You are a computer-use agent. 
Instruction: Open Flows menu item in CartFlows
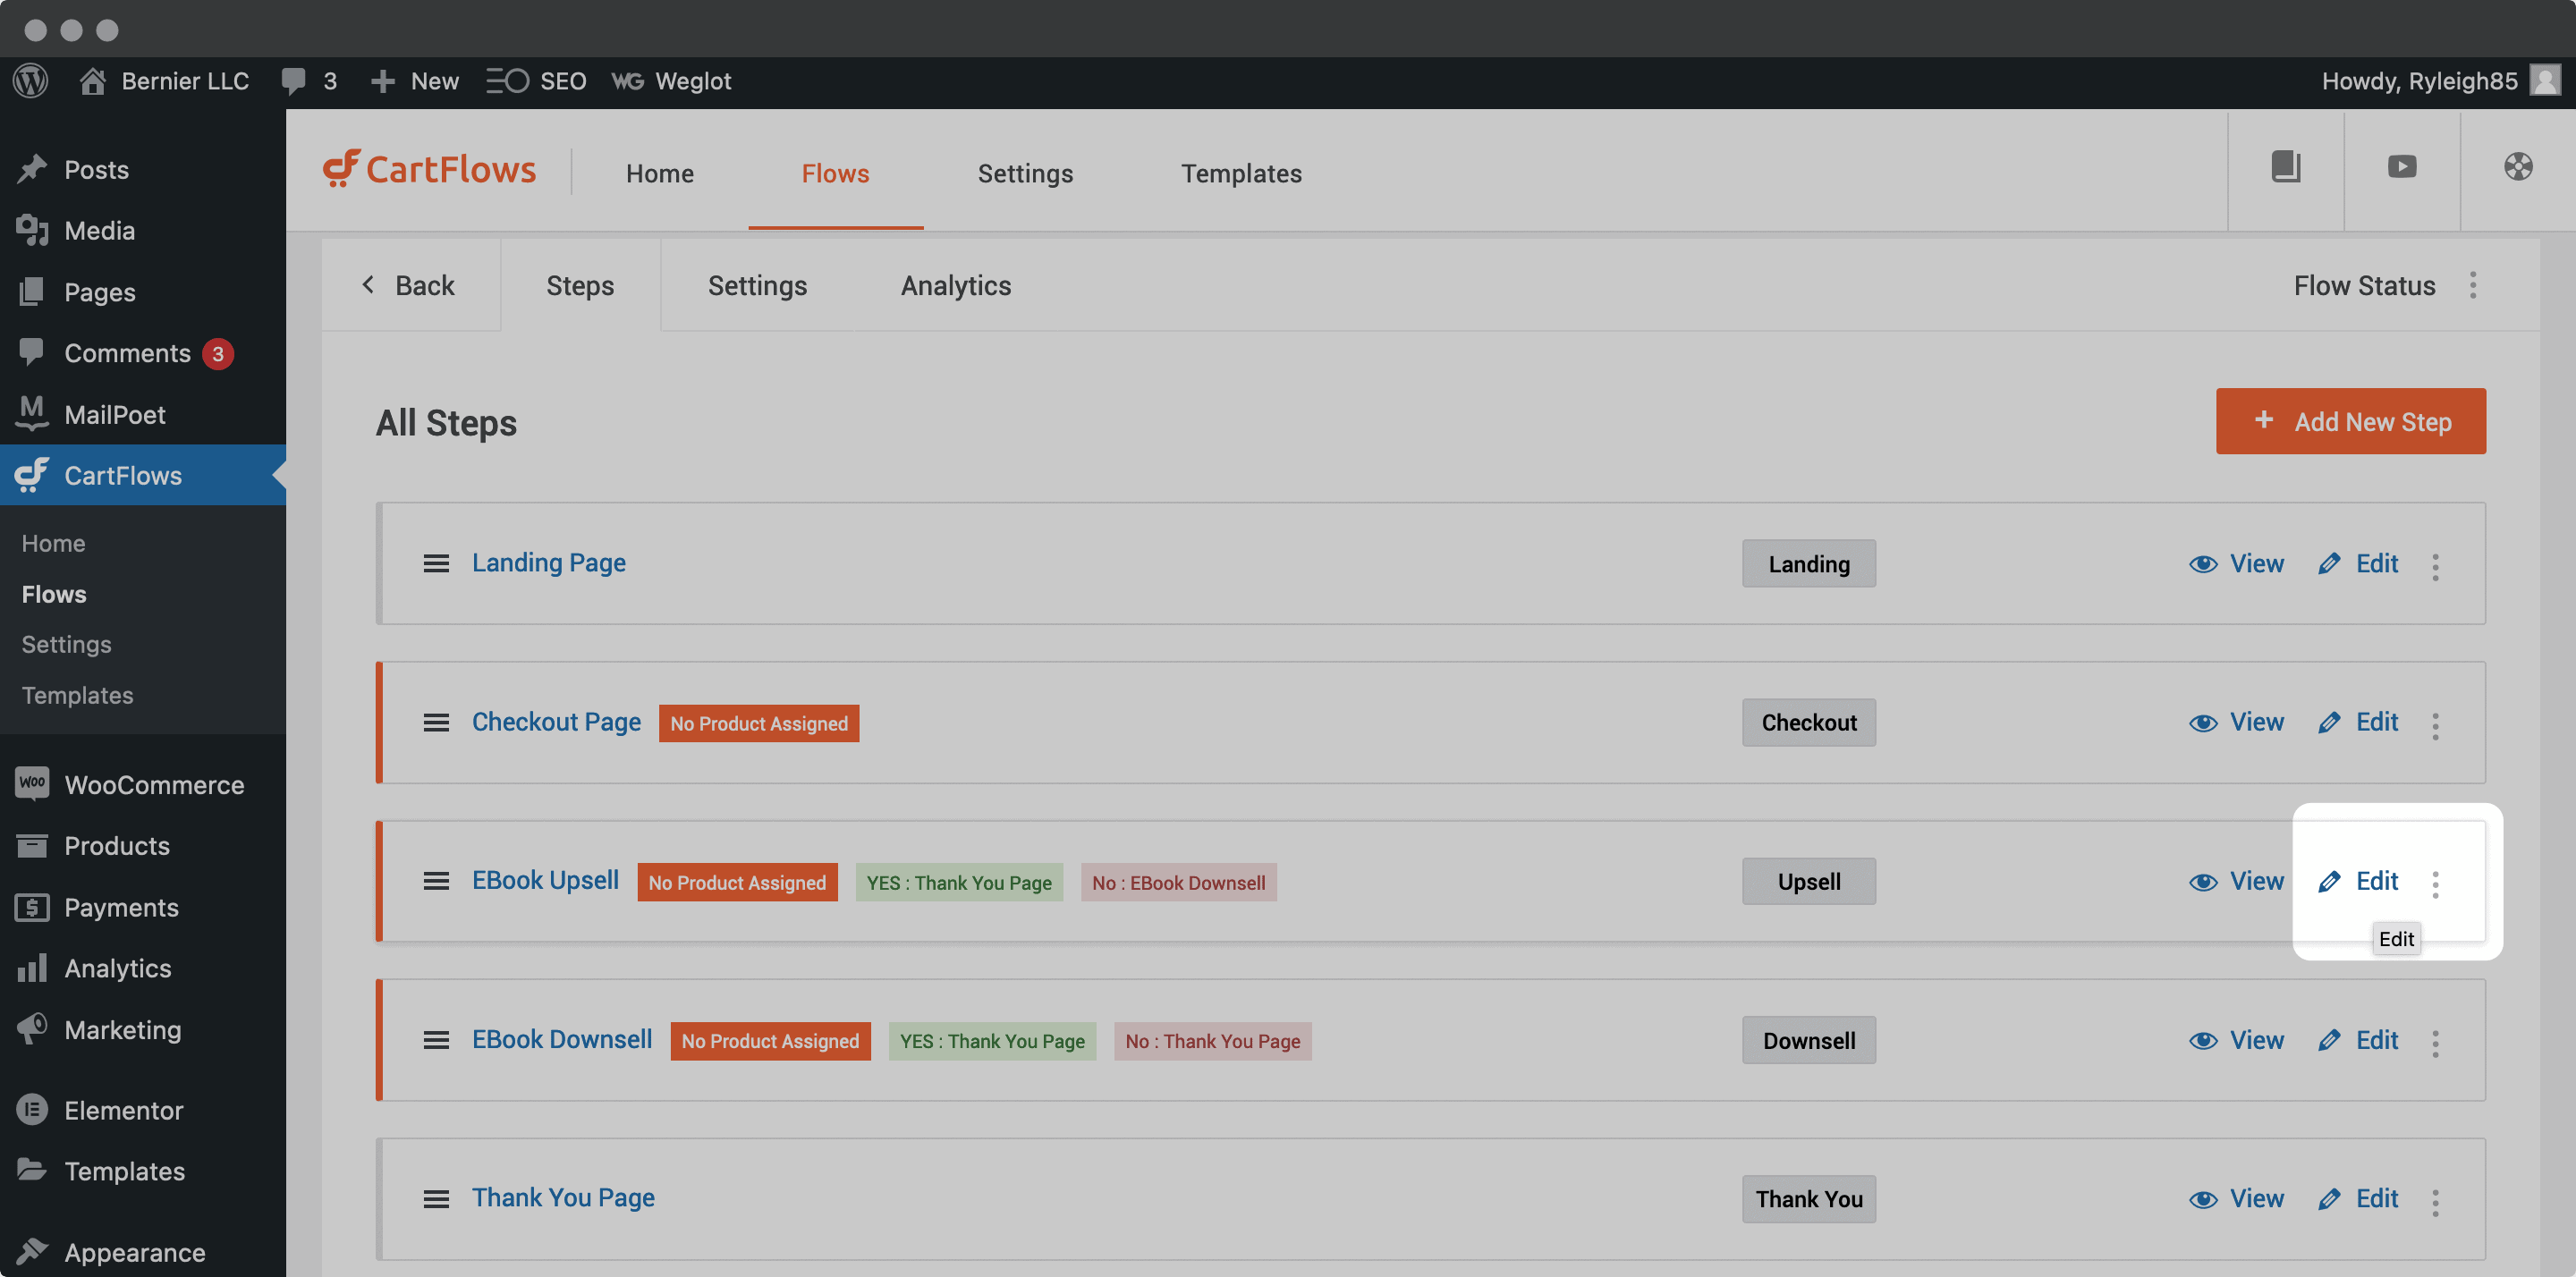[55, 592]
